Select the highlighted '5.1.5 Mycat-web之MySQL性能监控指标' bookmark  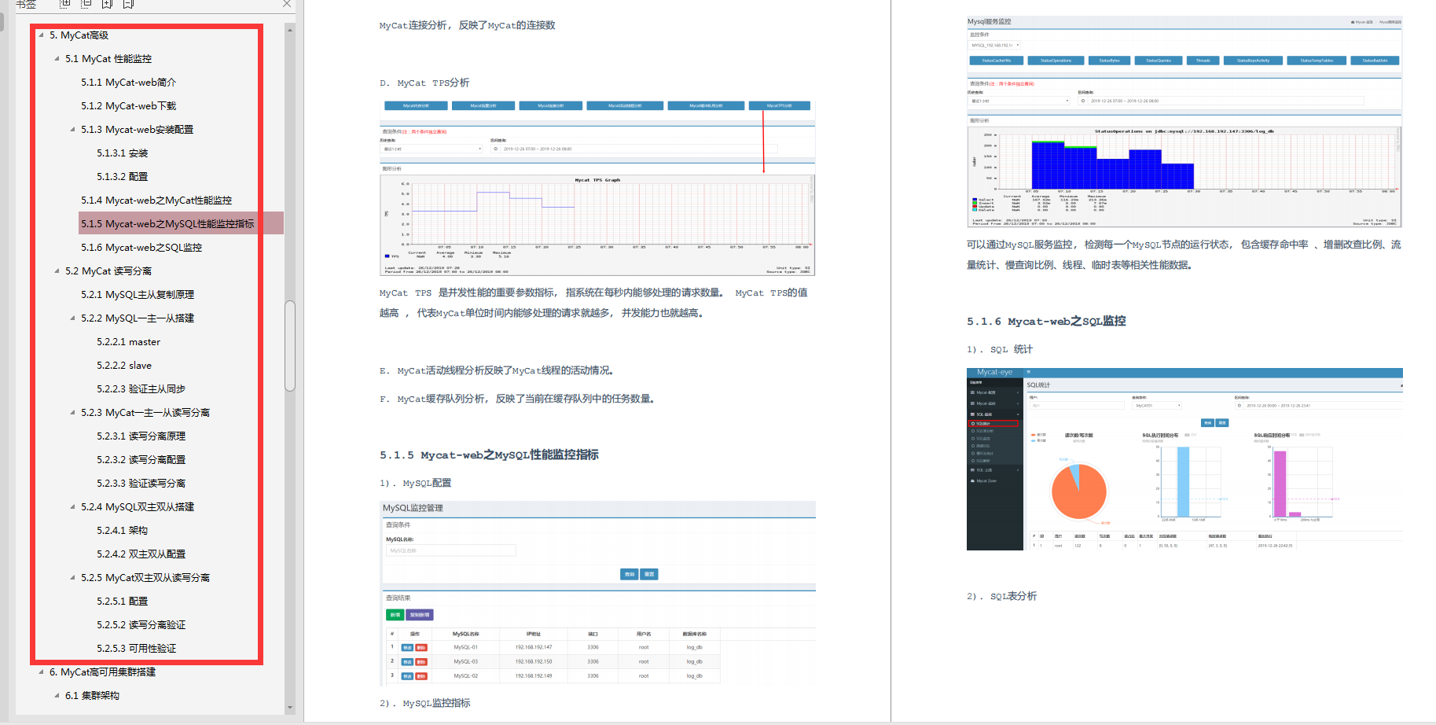tap(167, 224)
